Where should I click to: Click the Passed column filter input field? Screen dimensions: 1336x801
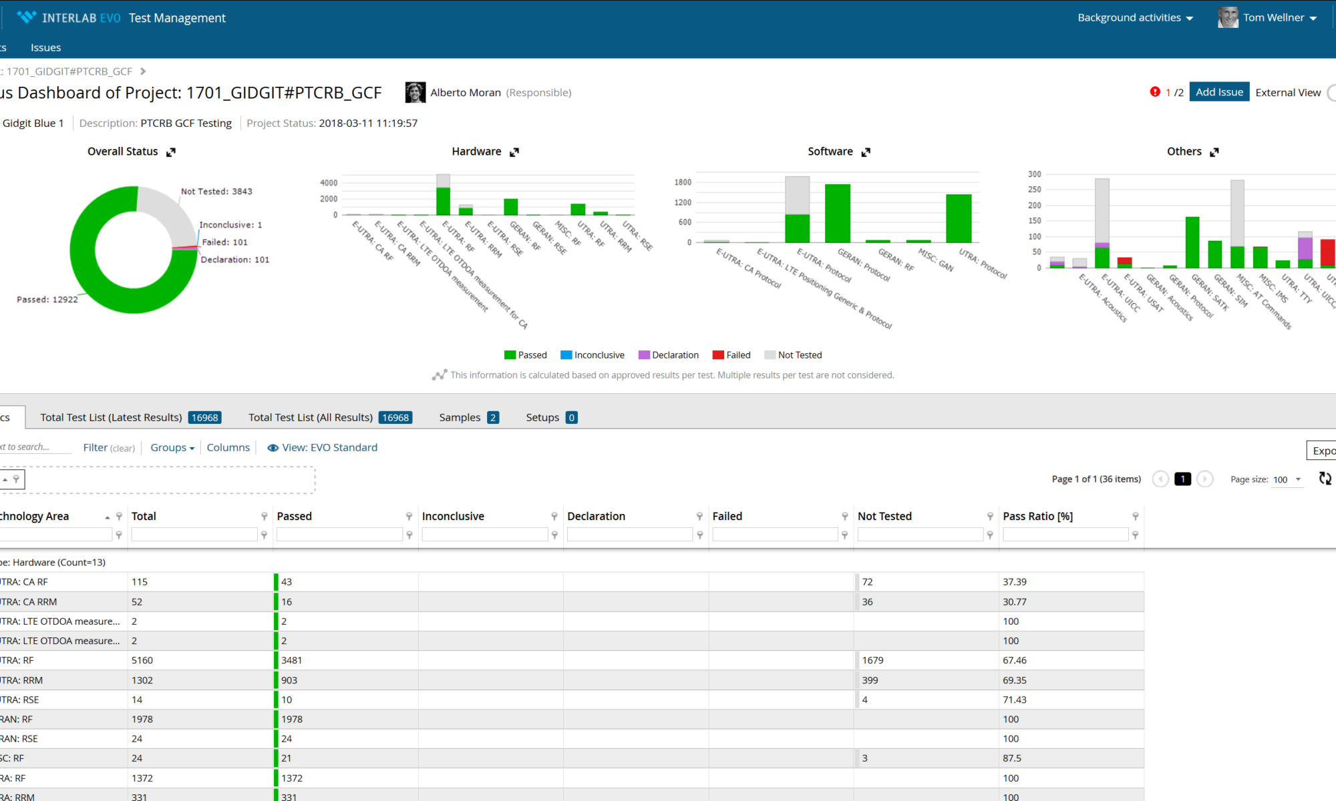tap(339, 535)
